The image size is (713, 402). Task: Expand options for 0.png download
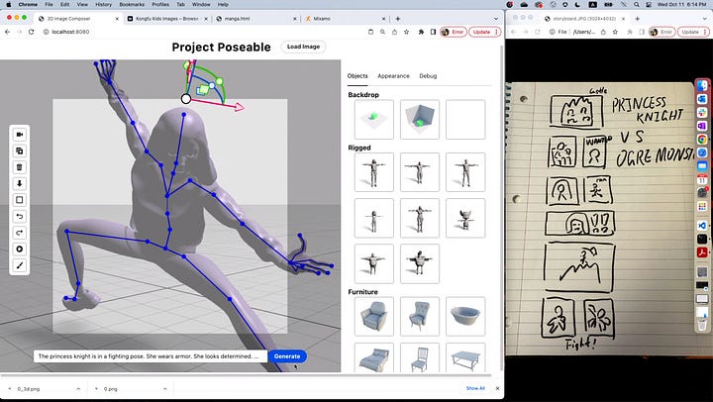[x=165, y=389]
